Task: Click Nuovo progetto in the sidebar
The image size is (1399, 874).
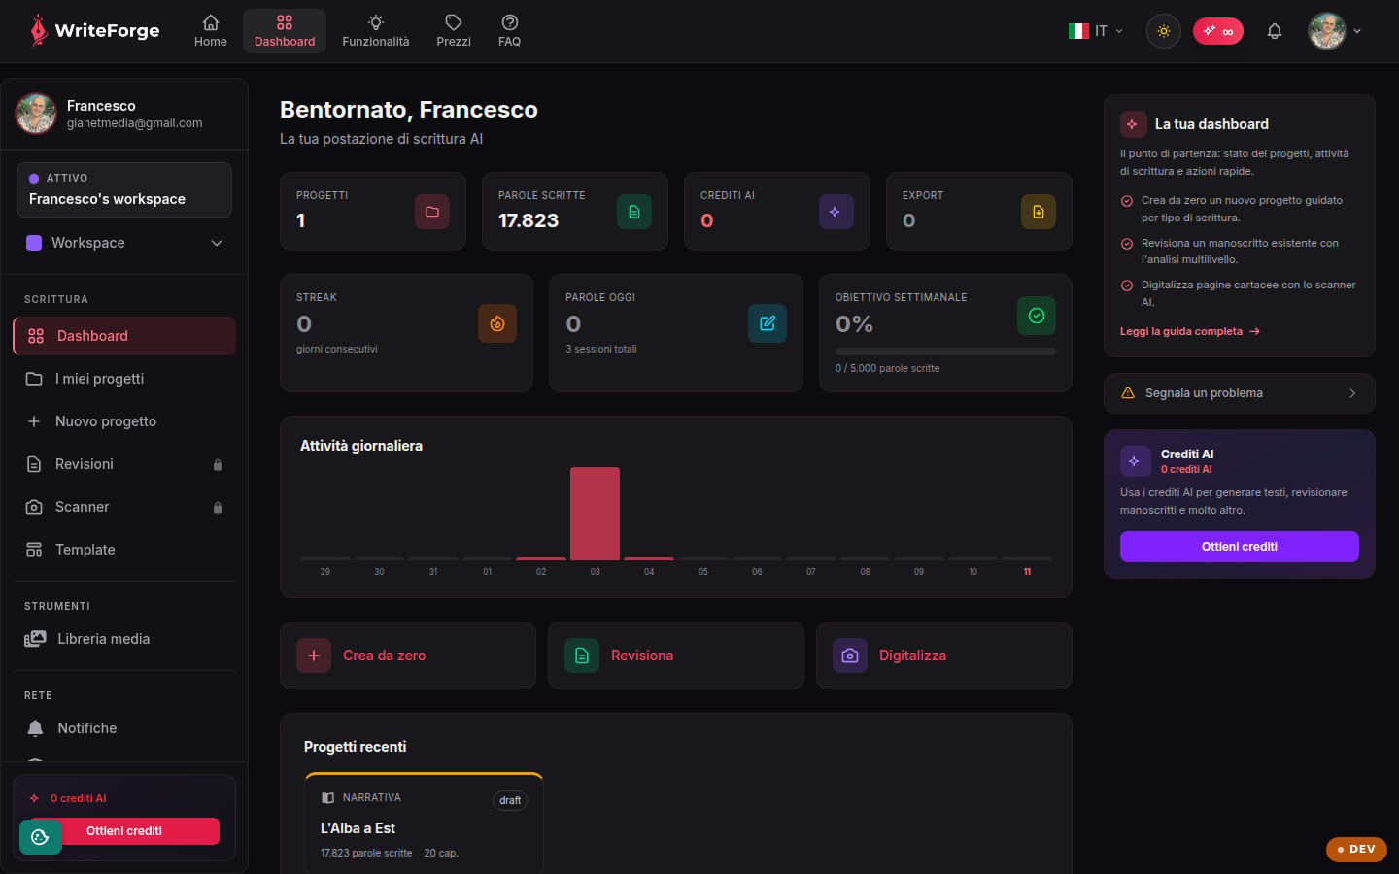Action: coord(124,421)
